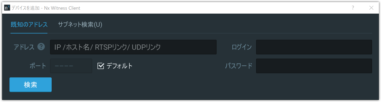The height and width of the screenshot is (102, 381).
Task: Open the サブネット検索(U) tab
Action: coord(80,25)
